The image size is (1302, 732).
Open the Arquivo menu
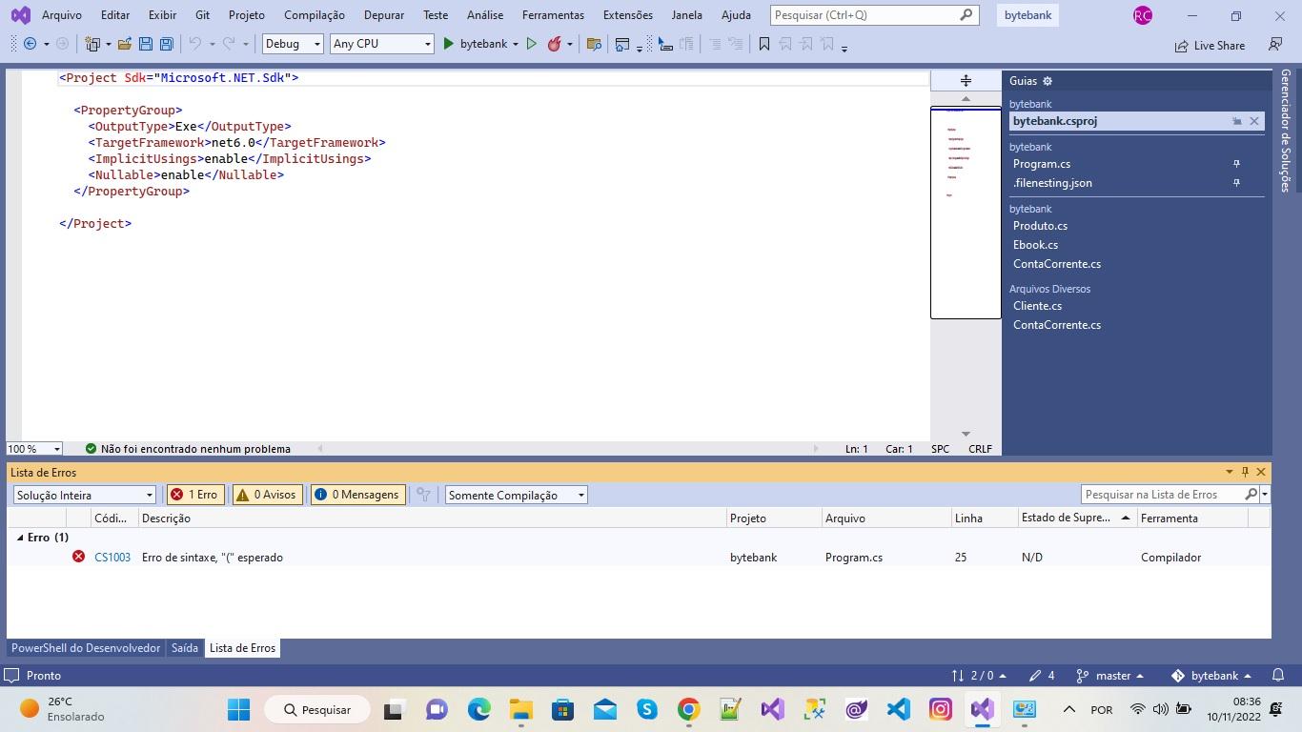click(x=61, y=15)
